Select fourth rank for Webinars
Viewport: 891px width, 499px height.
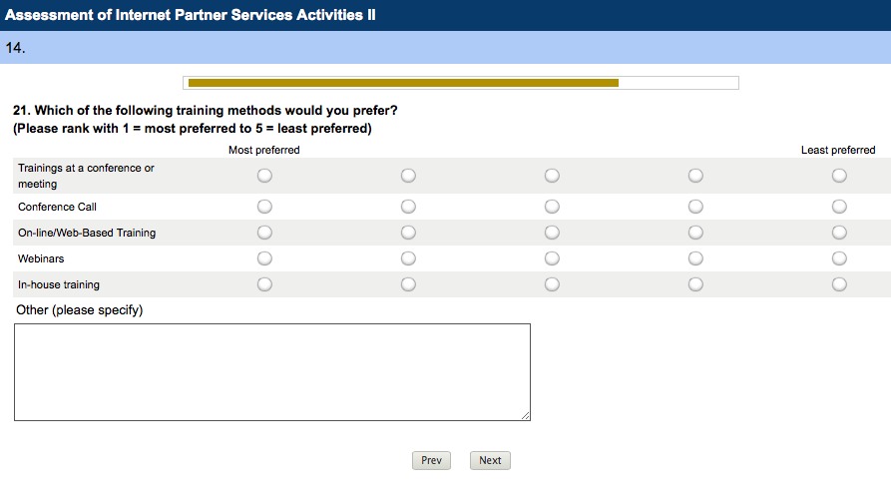pos(695,258)
